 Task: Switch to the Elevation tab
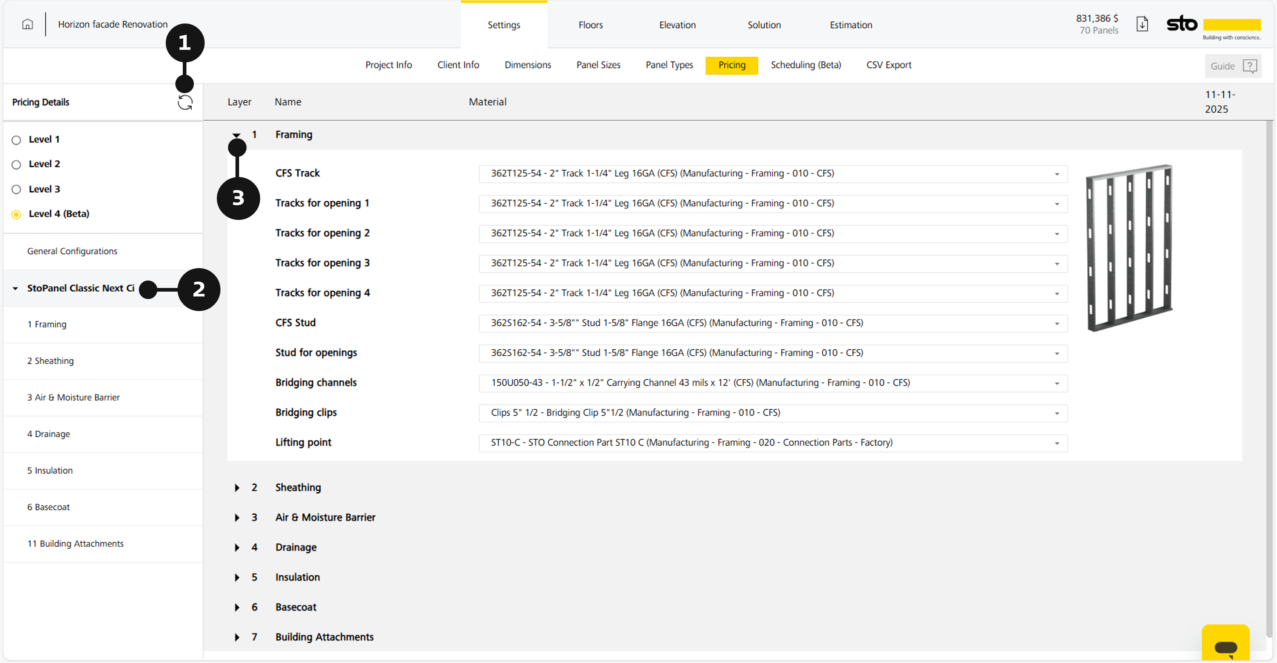(x=677, y=25)
